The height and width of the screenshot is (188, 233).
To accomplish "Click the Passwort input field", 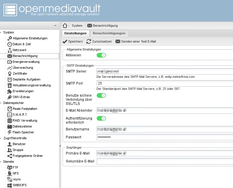I will coord(165,137).
